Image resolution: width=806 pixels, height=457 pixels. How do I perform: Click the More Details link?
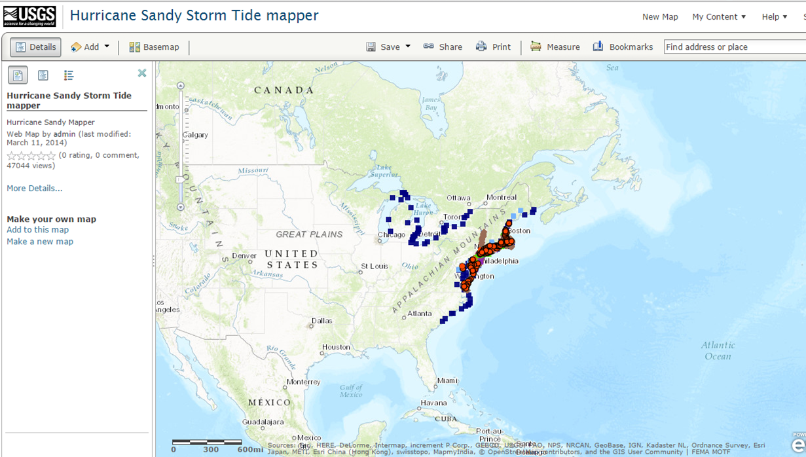coord(34,188)
